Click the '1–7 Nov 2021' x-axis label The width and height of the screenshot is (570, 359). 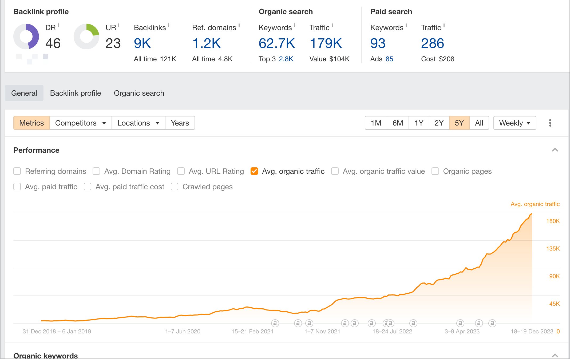[x=322, y=331]
